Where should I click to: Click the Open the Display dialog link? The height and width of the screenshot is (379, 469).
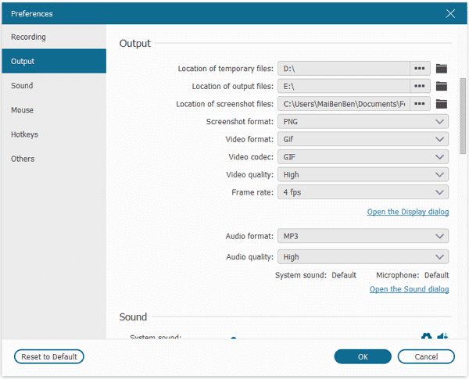click(x=408, y=212)
